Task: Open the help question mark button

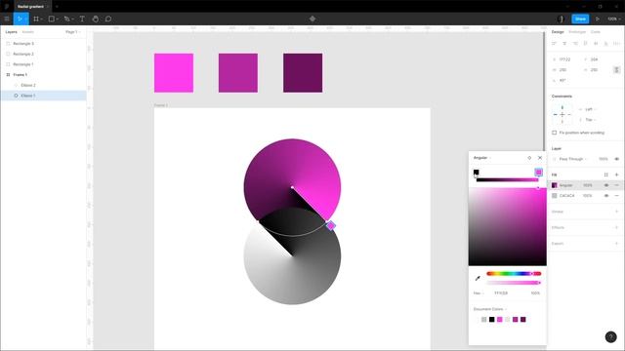Action: point(610,337)
